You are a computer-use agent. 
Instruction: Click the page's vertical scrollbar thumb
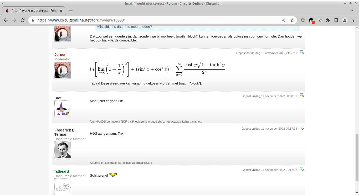point(357,157)
